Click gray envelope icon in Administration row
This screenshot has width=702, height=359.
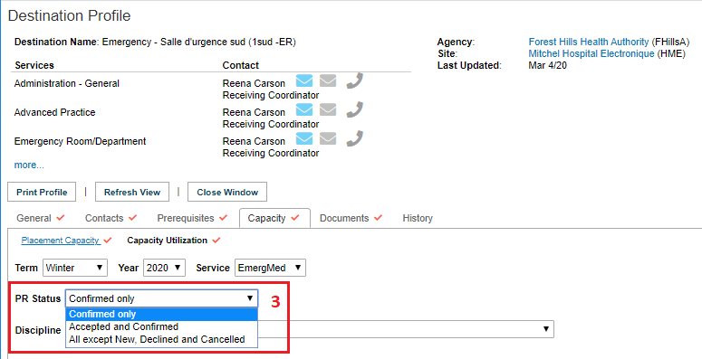(x=328, y=80)
